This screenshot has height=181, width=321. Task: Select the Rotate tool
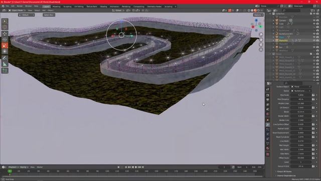(x=5, y=40)
